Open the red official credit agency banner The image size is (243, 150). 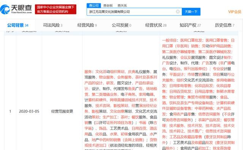coord(55,9)
